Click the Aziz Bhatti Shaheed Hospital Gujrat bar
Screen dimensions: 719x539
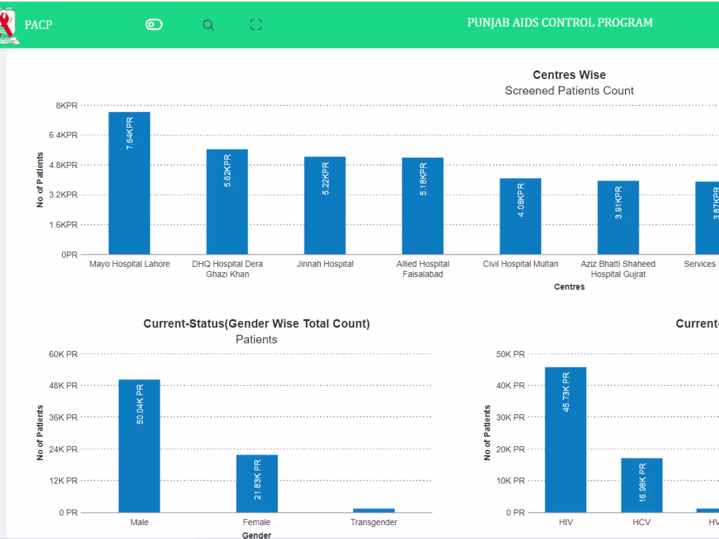click(x=618, y=218)
